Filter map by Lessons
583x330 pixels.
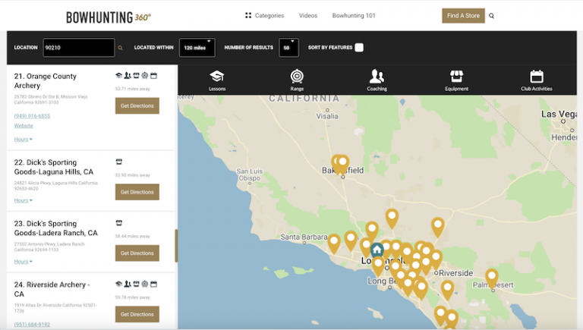217,80
